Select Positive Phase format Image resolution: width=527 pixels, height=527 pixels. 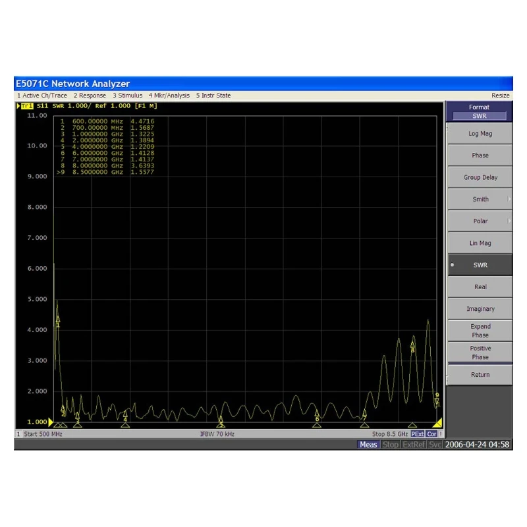point(480,352)
